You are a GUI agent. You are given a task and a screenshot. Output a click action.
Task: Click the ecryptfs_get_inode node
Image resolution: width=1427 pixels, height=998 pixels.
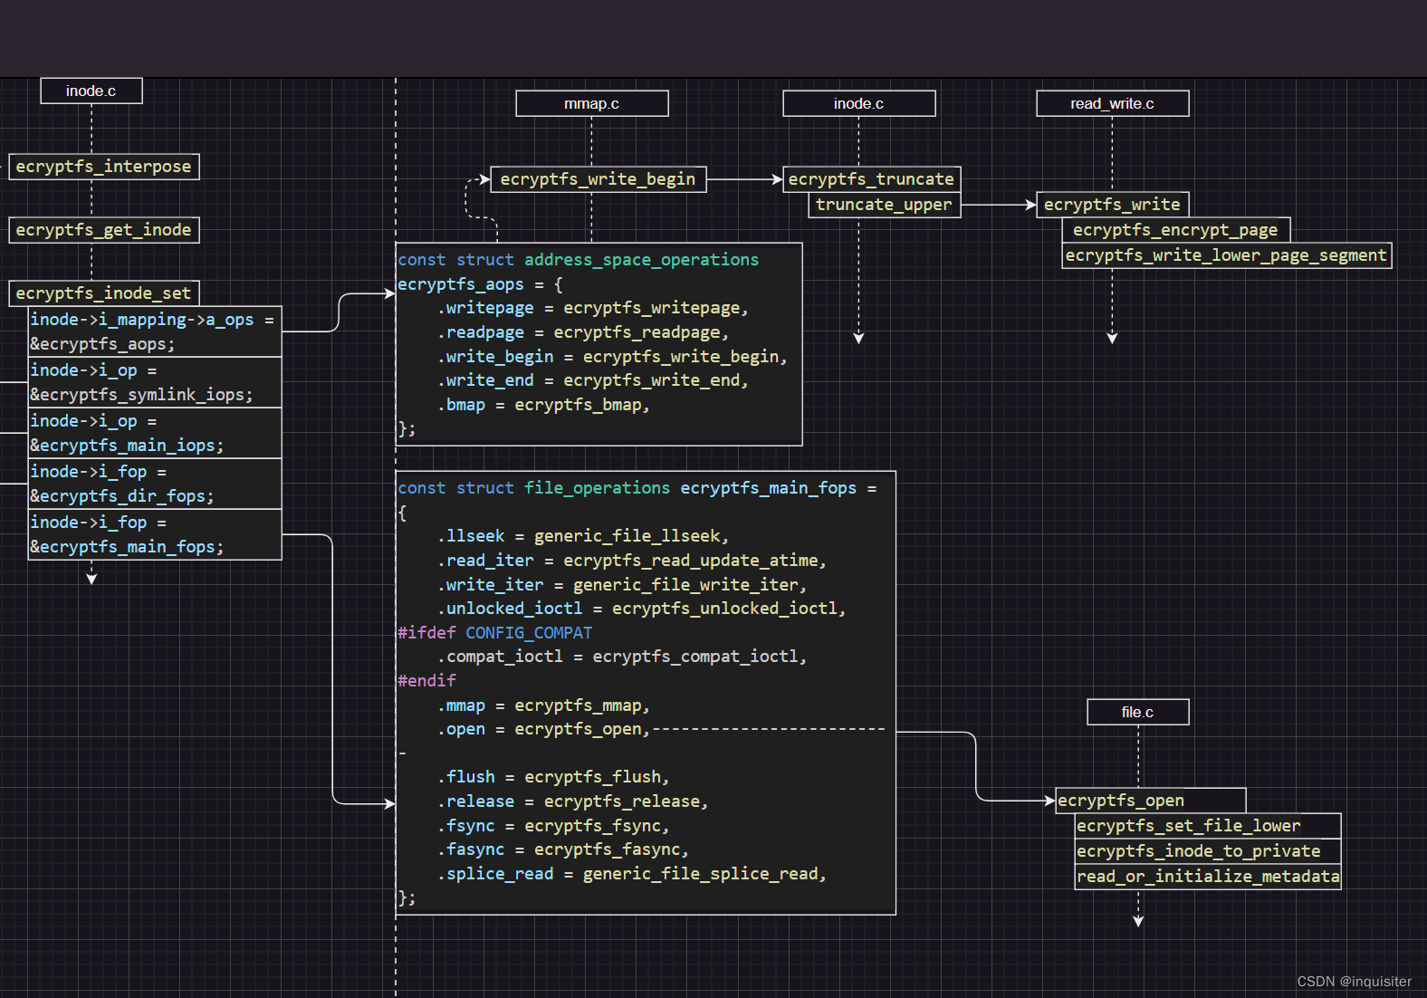(x=104, y=230)
